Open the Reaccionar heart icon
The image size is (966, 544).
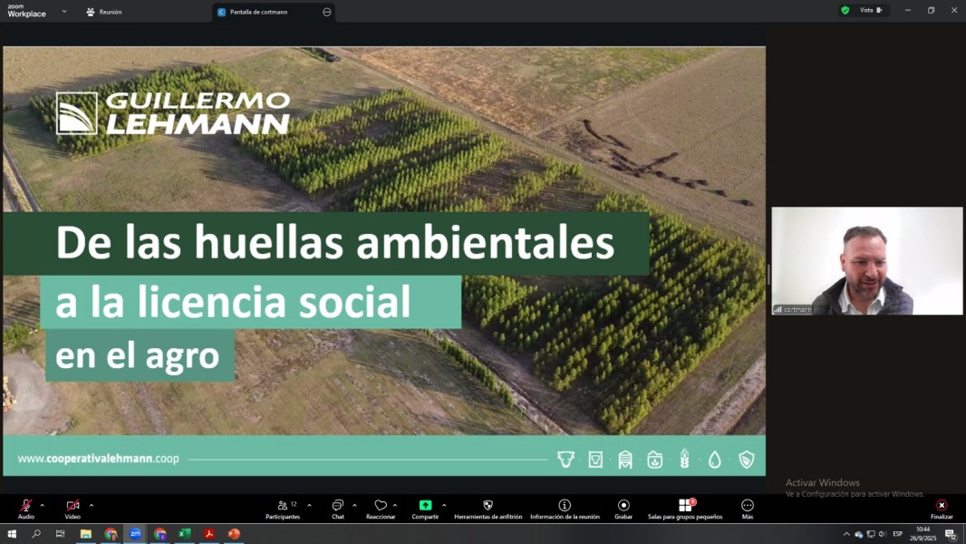tap(381, 506)
